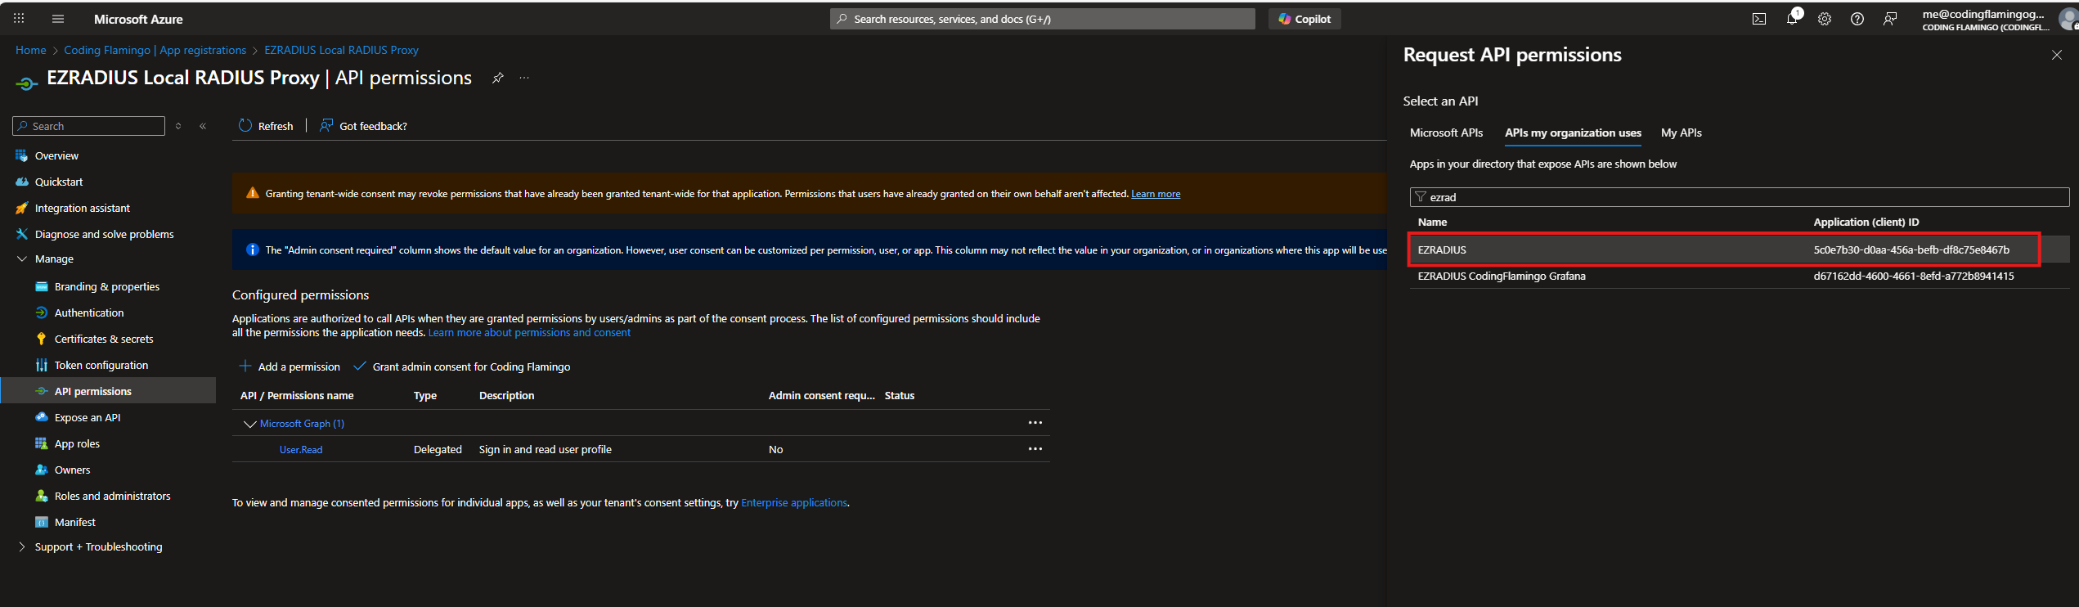Collapse the sidebar with double chevron

(x=203, y=126)
